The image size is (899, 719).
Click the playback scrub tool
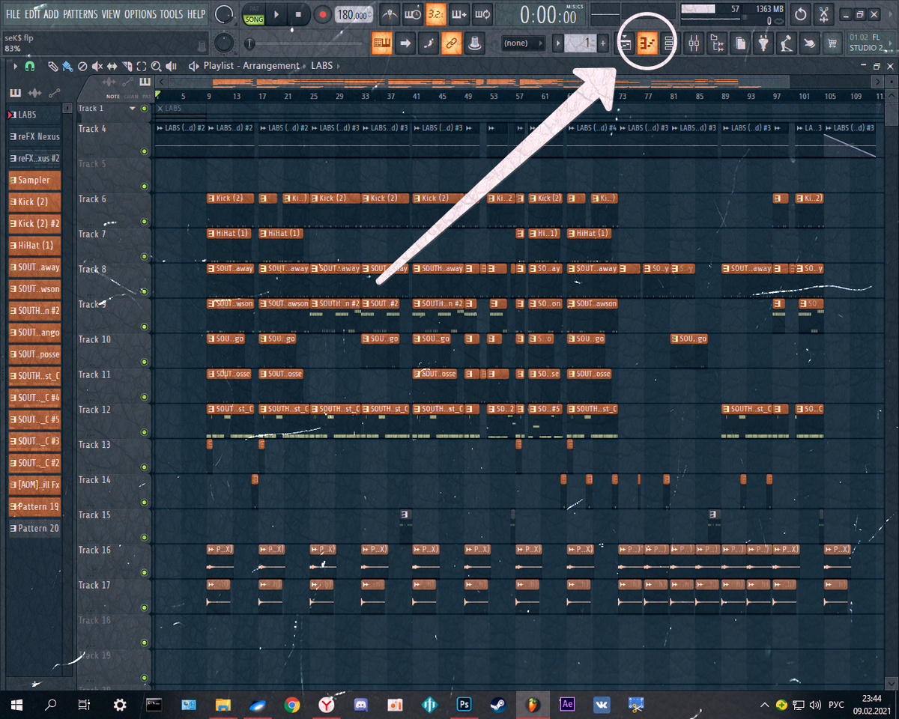(172, 66)
